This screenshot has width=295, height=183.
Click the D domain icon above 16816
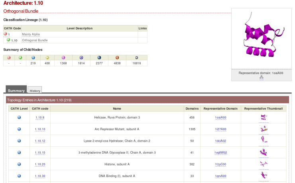(x=136, y=58)
